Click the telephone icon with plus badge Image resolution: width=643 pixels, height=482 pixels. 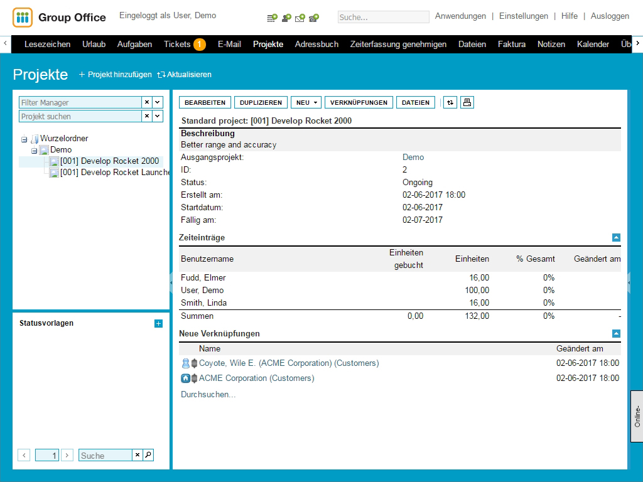coord(314,18)
